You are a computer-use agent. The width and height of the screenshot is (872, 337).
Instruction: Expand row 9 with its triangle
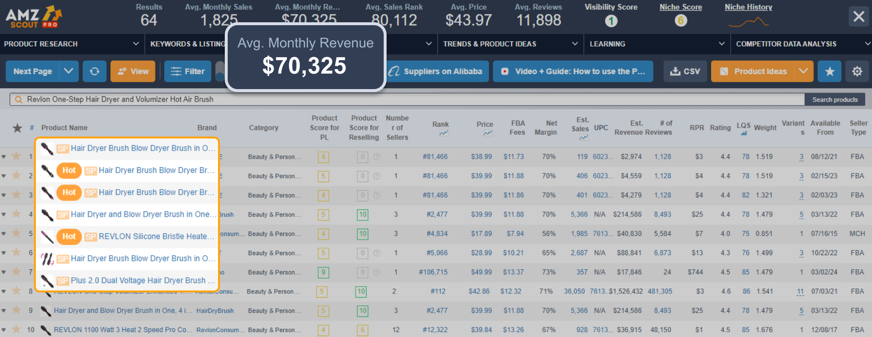(x=4, y=311)
